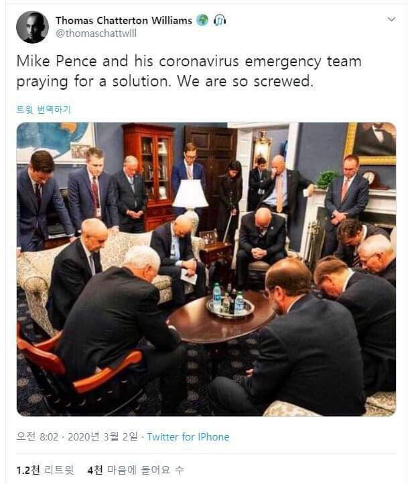Click the white table lamp in photo
The width and height of the screenshot is (414, 484).
tap(190, 201)
